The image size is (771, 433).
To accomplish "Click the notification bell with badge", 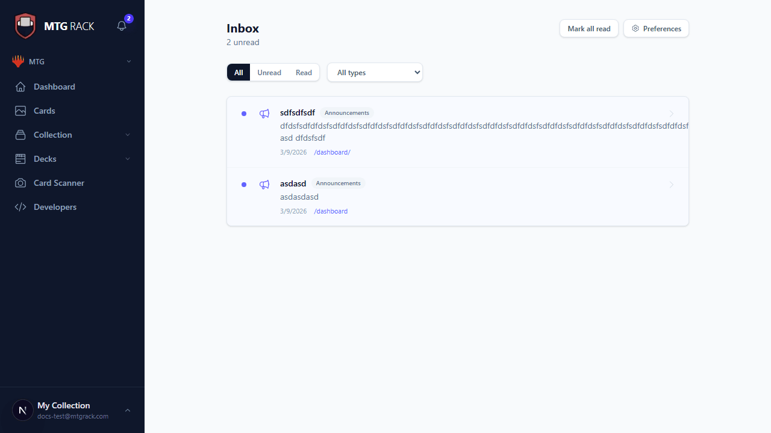I will tap(121, 27).
